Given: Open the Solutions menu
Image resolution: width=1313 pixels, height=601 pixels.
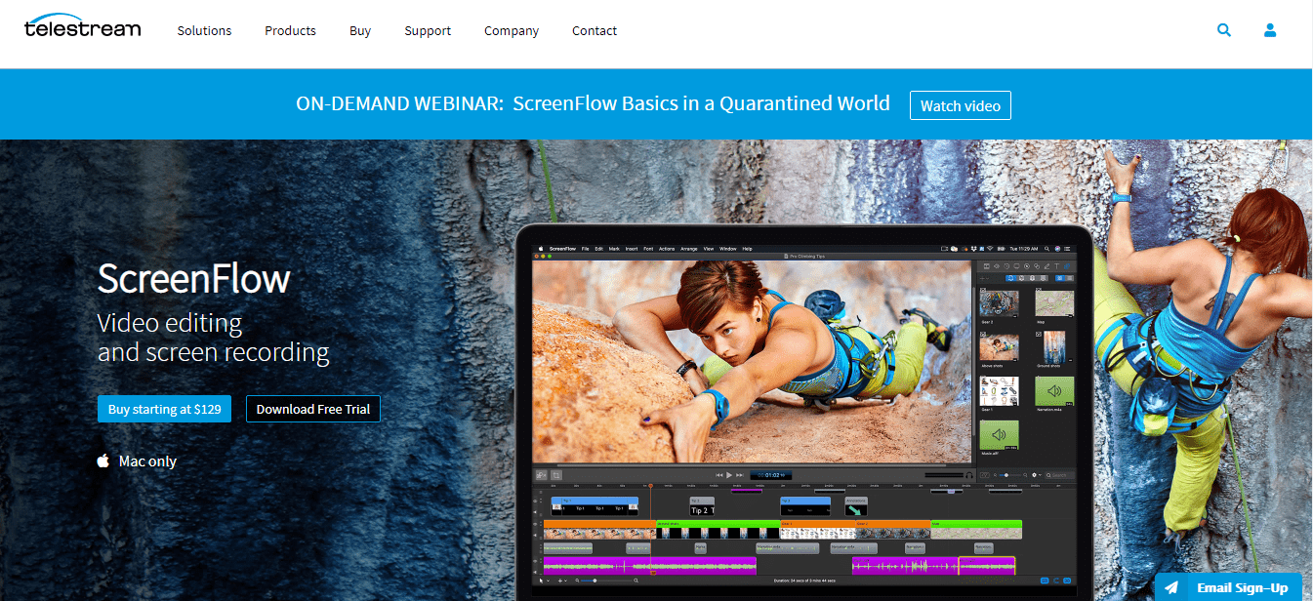Looking at the screenshot, I should (x=204, y=30).
